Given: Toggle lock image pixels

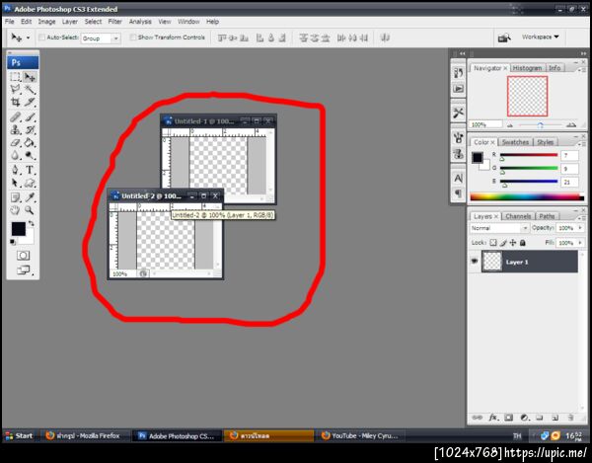Looking at the screenshot, I should click(503, 243).
